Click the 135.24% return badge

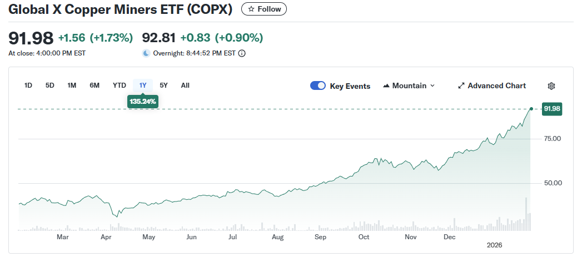point(143,101)
